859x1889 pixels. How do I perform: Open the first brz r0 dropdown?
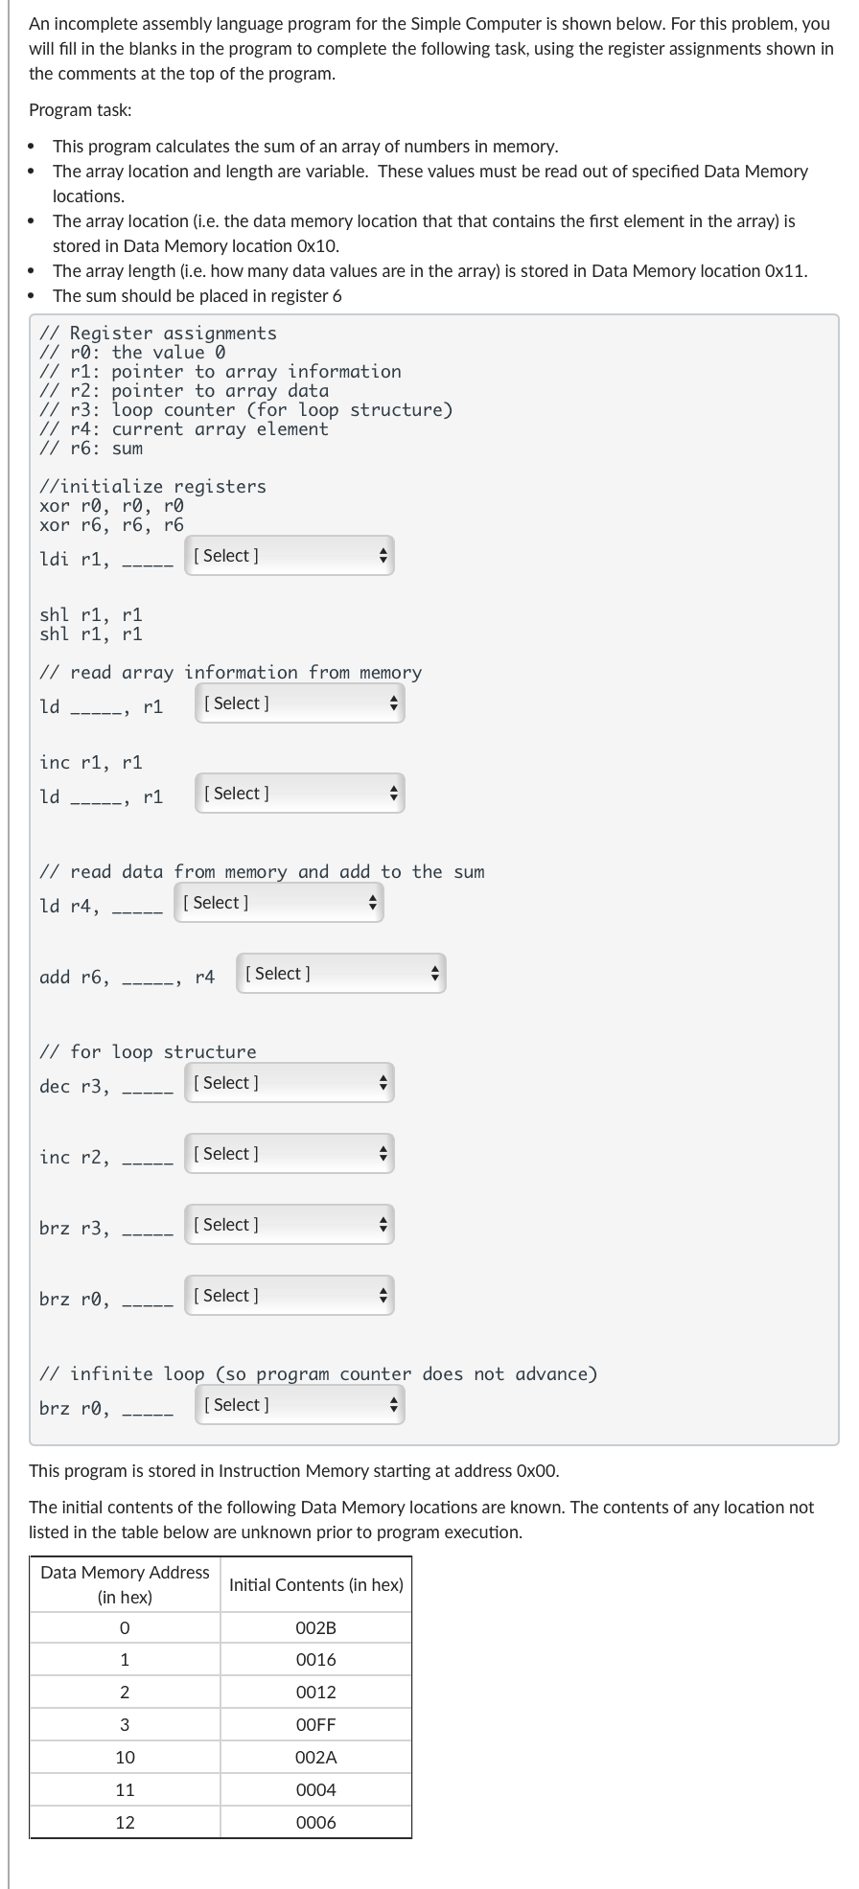point(290,1295)
